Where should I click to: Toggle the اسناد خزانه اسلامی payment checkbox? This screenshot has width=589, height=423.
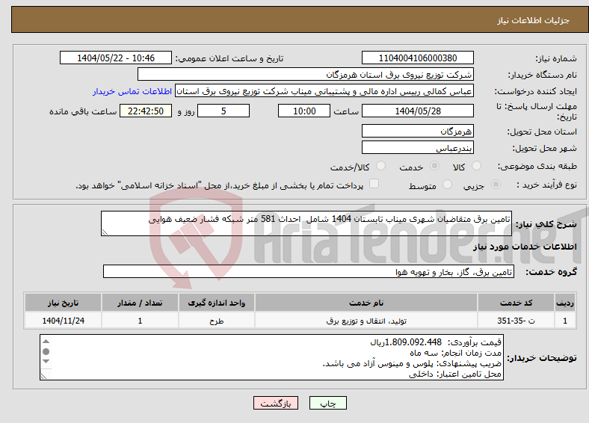374,184
